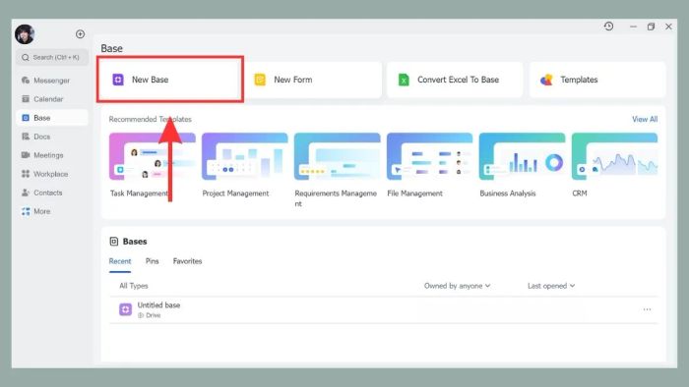
Task: Open Meetings in the sidebar
Action: 52,155
